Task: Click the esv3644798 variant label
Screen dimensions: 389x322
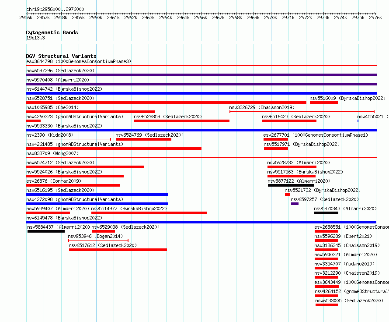Action: [79, 61]
